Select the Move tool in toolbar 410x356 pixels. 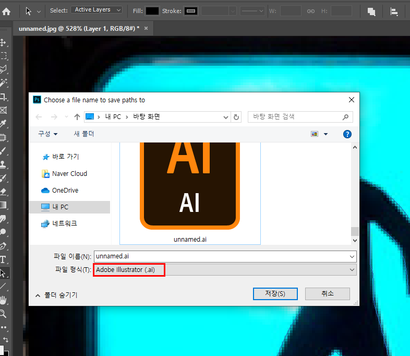tap(3, 42)
